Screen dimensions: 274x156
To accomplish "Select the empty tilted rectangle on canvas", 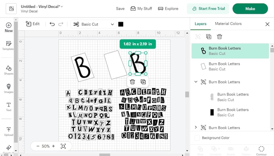I will click(x=116, y=65).
